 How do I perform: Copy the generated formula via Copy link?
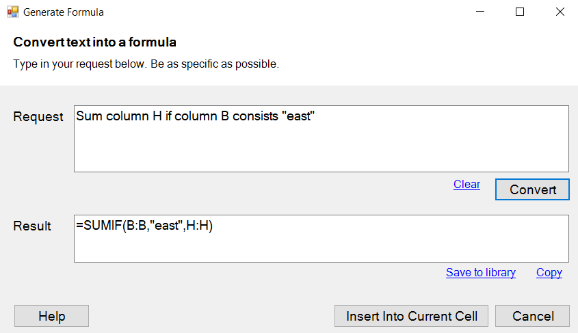(549, 273)
